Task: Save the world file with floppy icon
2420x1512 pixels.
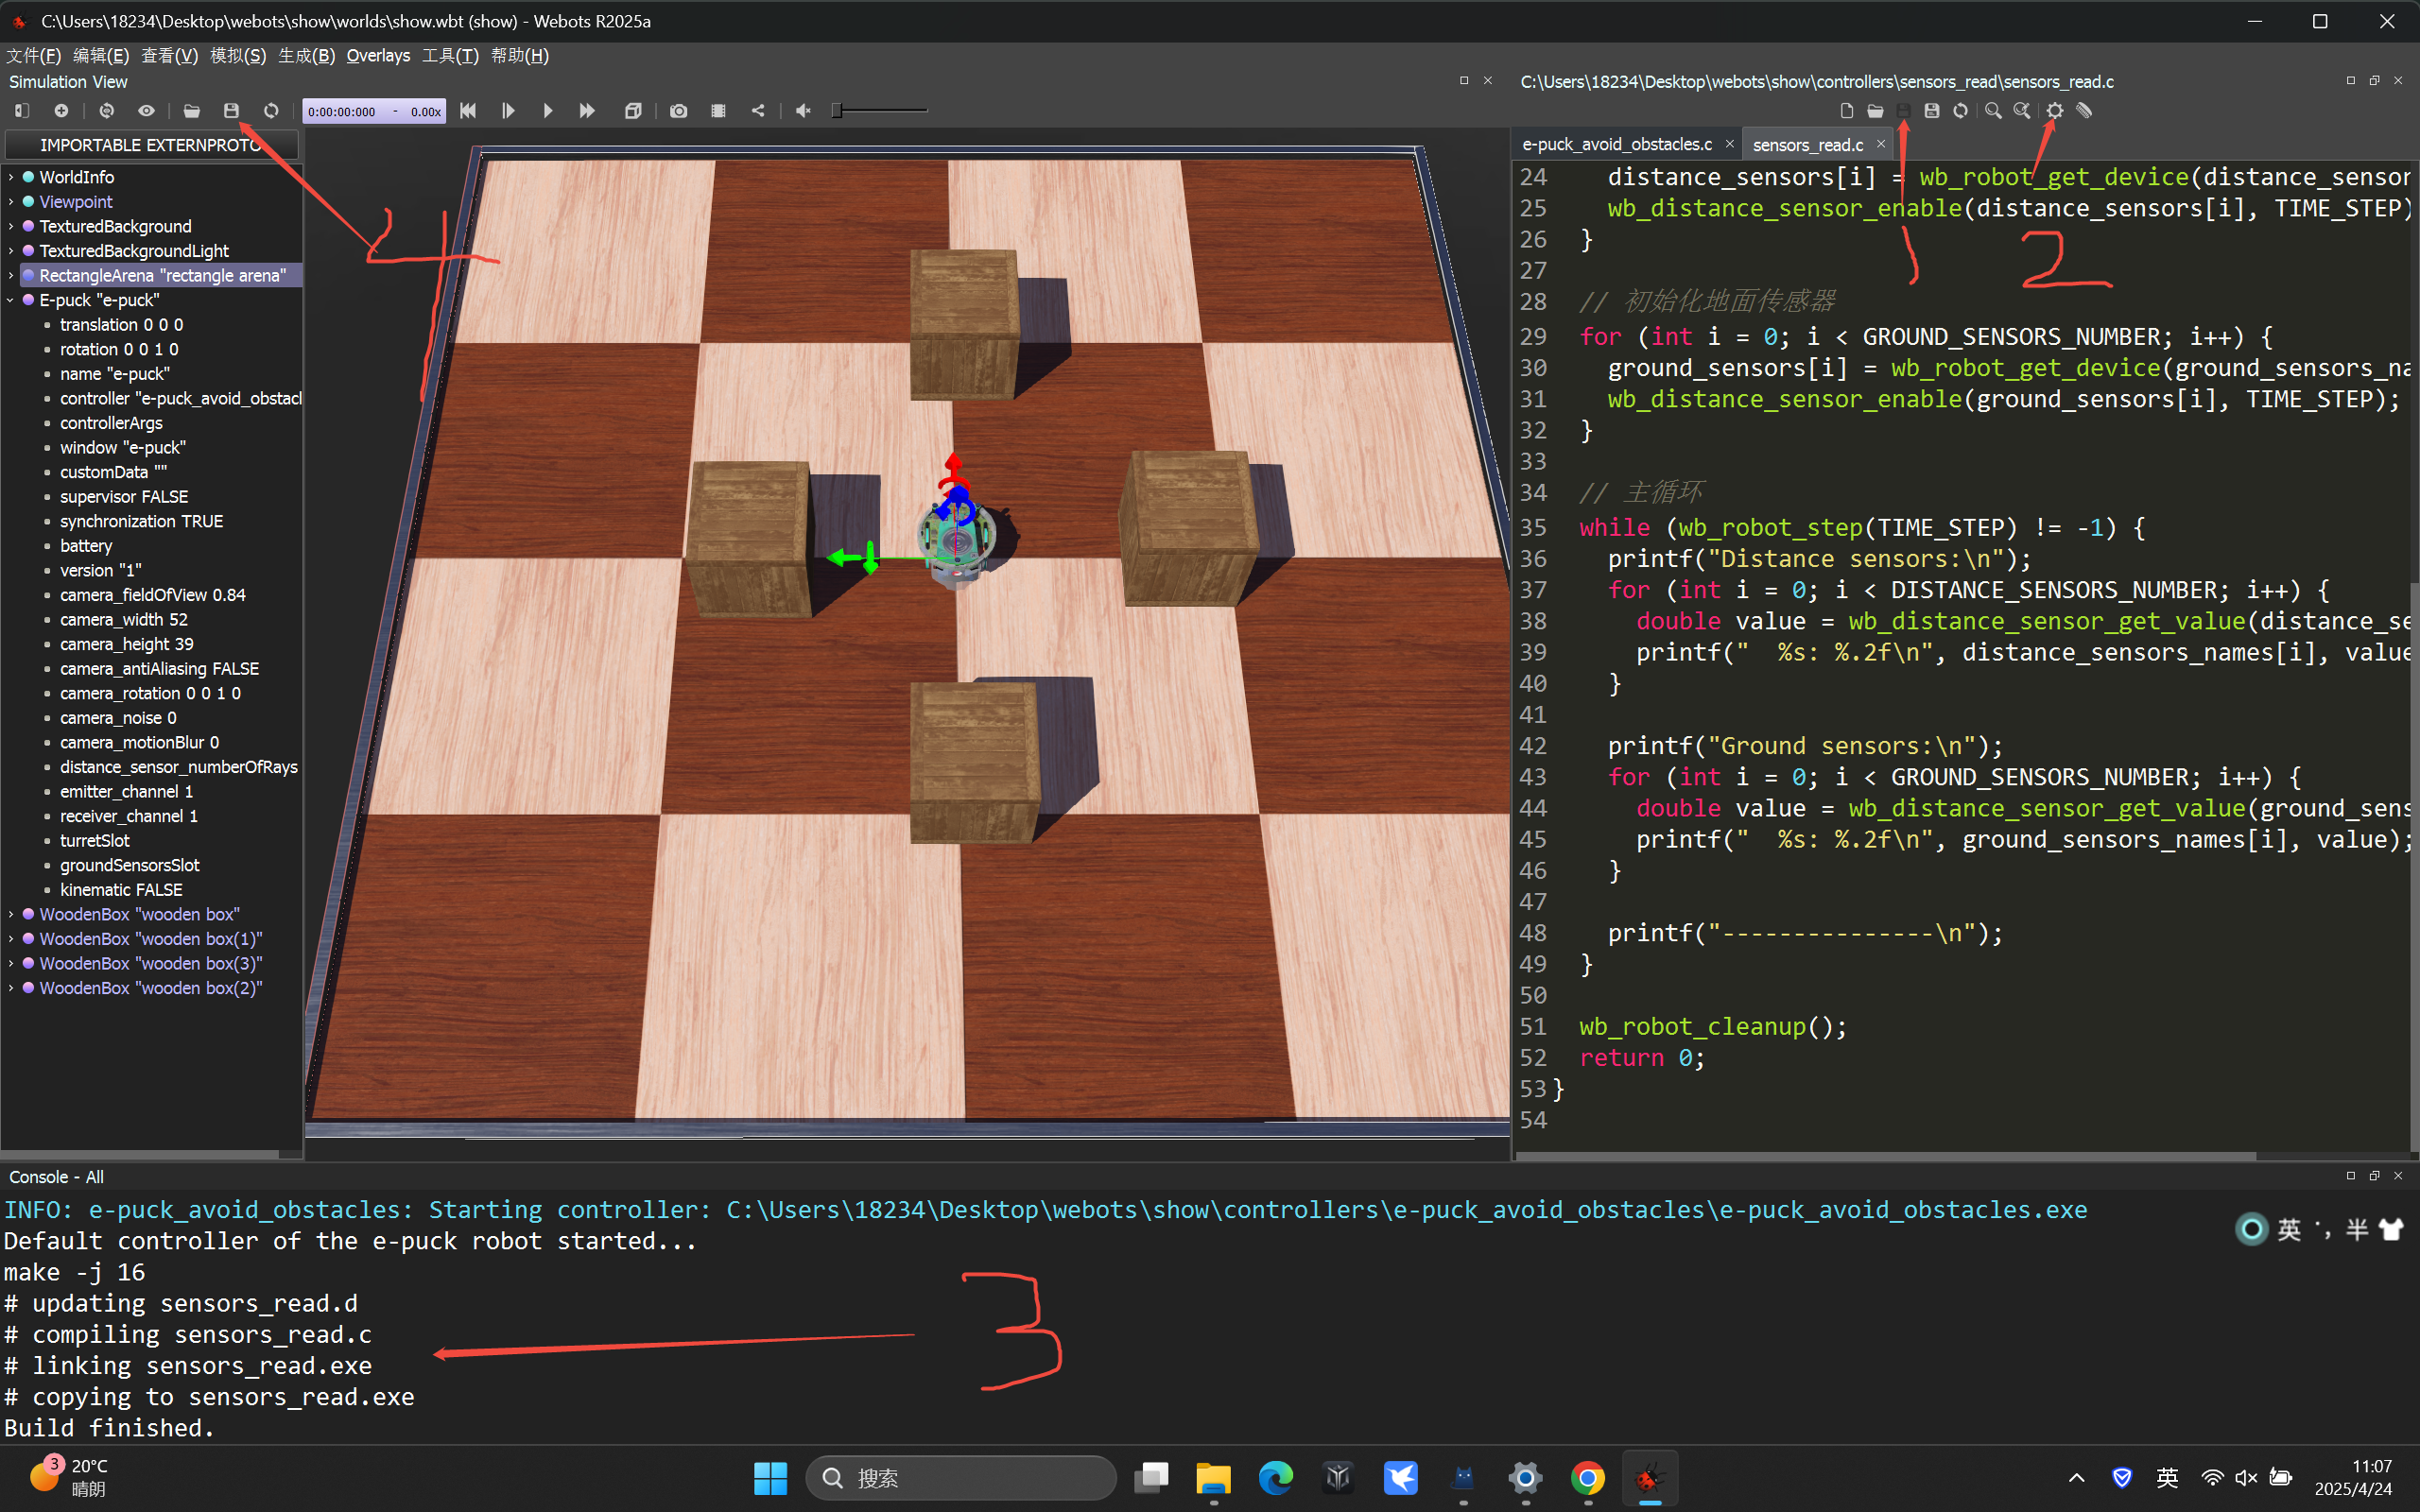Action: point(231,111)
